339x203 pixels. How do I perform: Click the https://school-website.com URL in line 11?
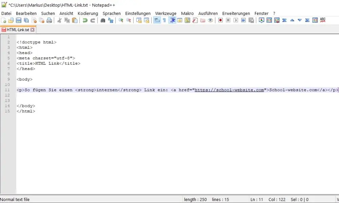pos(229,90)
